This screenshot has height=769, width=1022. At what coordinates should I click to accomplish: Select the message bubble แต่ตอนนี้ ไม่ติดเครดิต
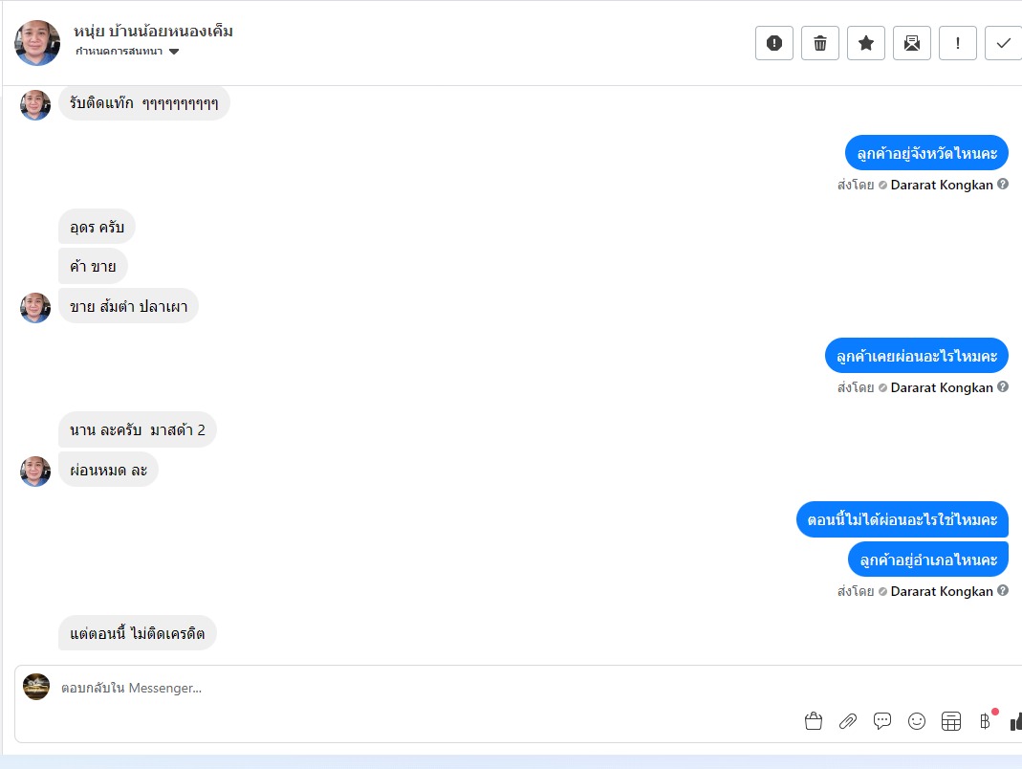pos(138,632)
